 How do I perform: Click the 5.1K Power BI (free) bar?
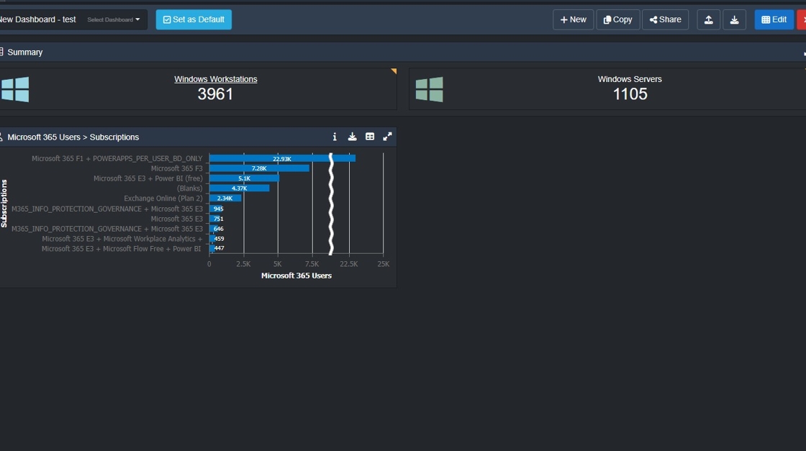pos(244,178)
